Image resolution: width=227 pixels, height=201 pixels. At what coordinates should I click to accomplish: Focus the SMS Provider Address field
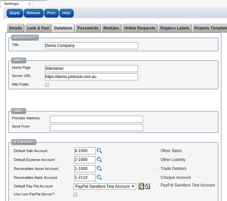[96, 119]
